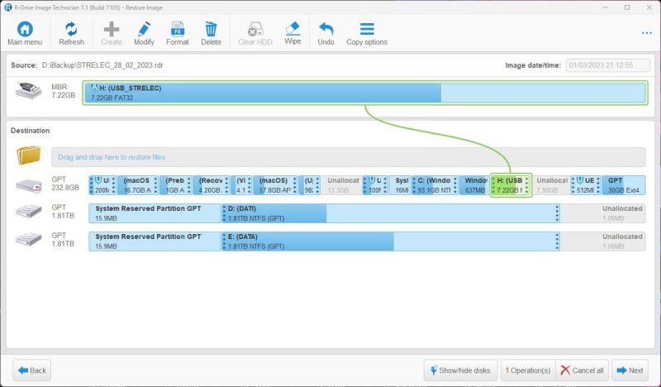Select the 1GB Preboot partition

point(176,185)
